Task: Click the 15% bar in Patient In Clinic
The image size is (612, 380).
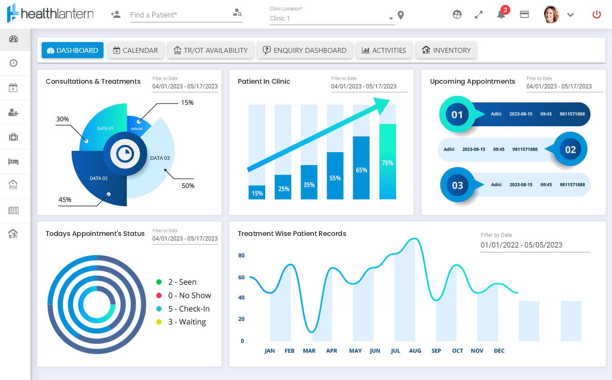Action: point(257,192)
